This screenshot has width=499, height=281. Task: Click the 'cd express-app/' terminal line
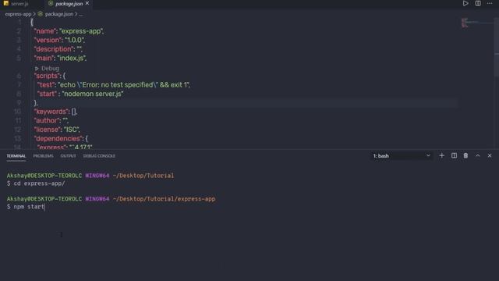pyautogui.click(x=36, y=183)
